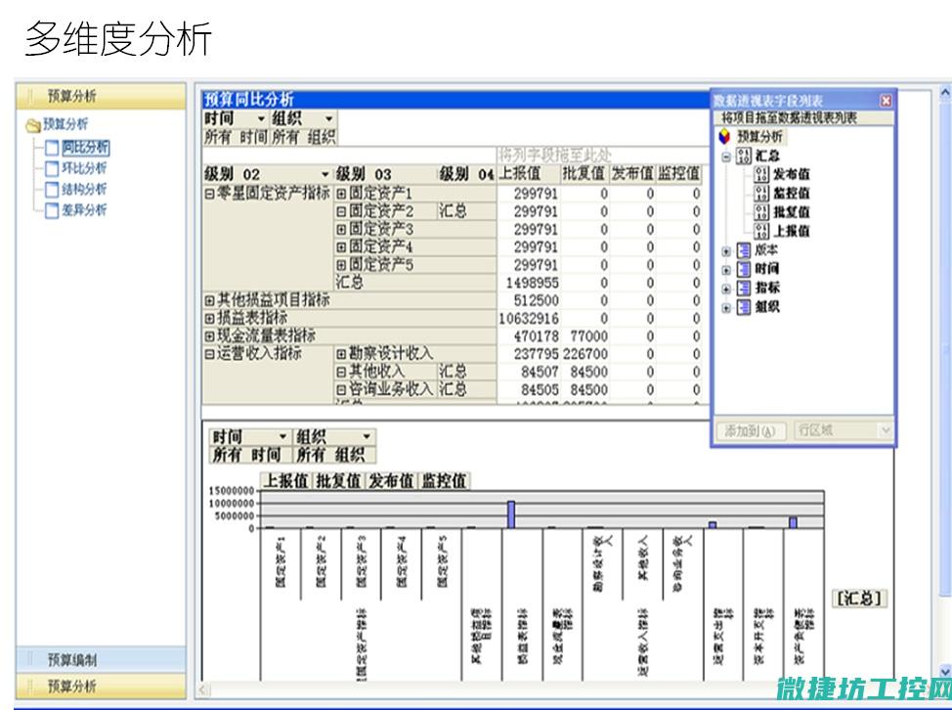
Task: Click the 批复值 button above the chart
Action: (x=338, y=481)
